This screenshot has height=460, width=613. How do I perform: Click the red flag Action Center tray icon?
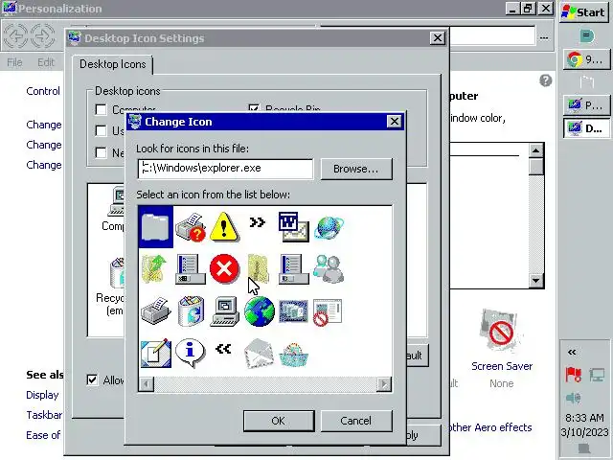click(573, 375)
